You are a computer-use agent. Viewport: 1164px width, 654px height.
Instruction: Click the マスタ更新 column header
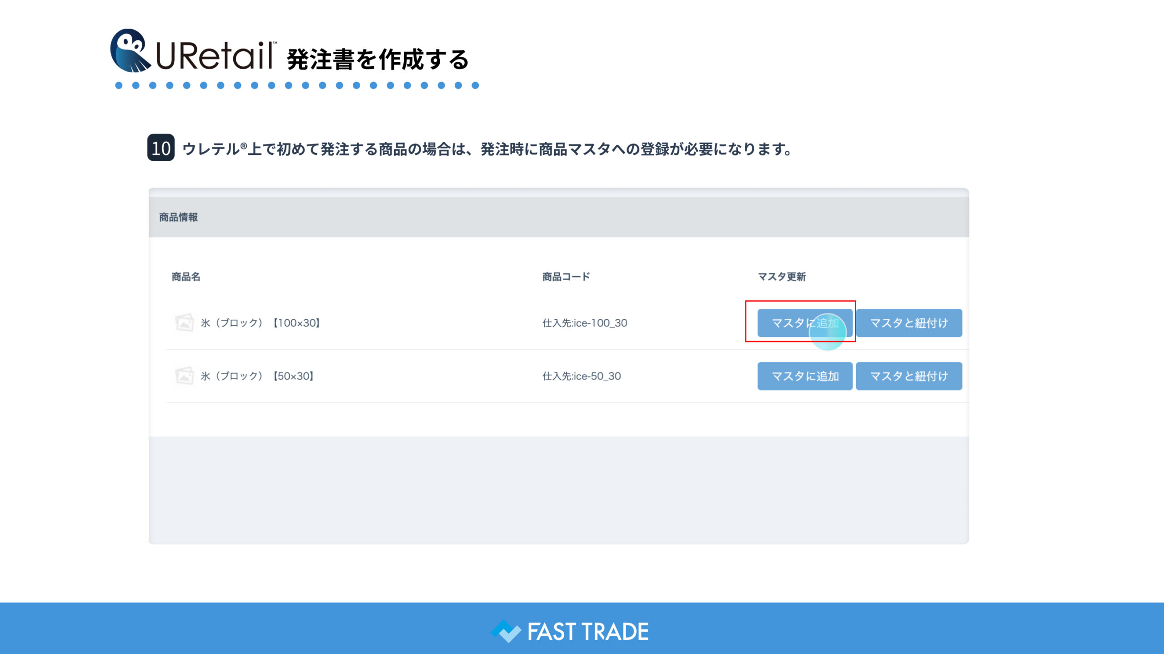[781, 277]
